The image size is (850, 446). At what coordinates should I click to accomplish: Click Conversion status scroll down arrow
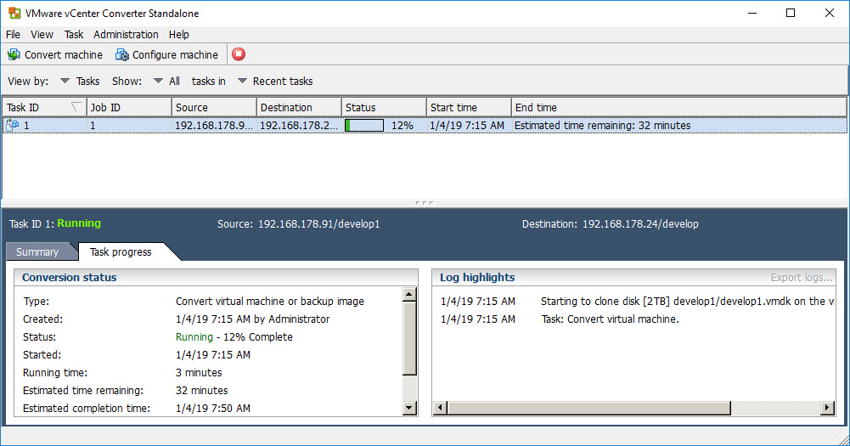pyautogui.click(x=409, y=408)
